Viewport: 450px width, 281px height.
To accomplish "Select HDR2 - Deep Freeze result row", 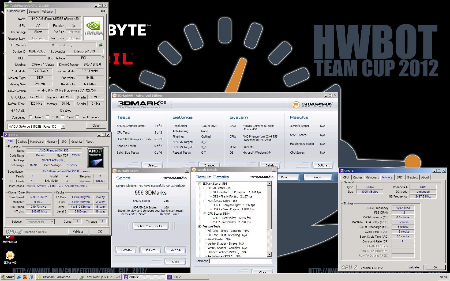I will pos(233,209).
